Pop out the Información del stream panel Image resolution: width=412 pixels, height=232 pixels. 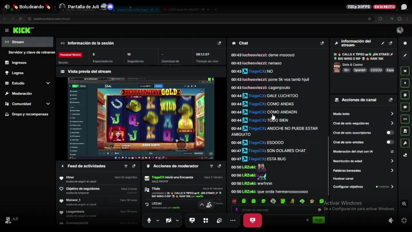390,43
